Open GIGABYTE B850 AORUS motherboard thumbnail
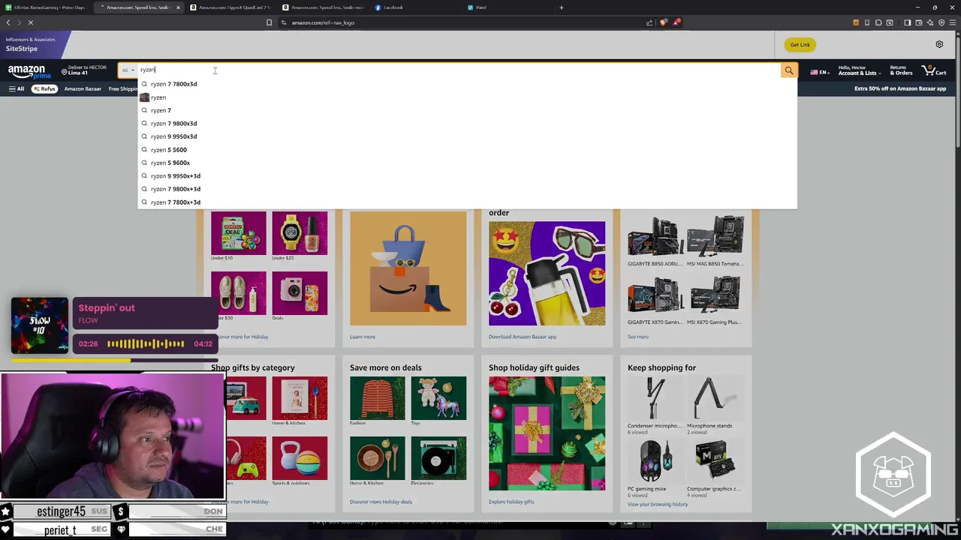The height and width of the screenshot is (540, 961). coord(655,236)
